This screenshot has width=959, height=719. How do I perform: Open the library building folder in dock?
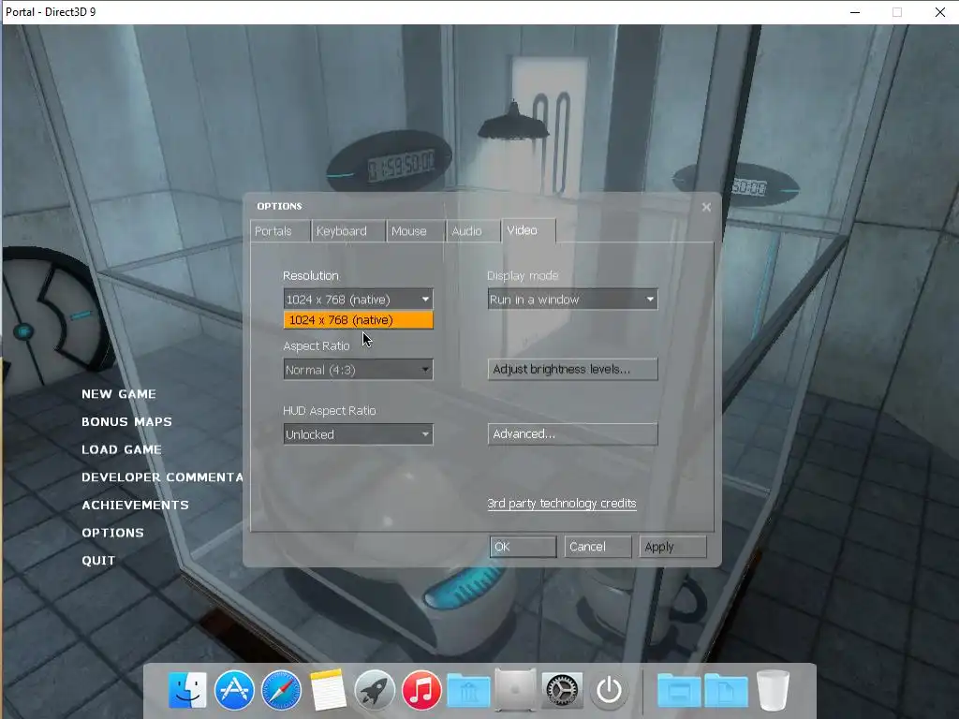click(468, 691)
